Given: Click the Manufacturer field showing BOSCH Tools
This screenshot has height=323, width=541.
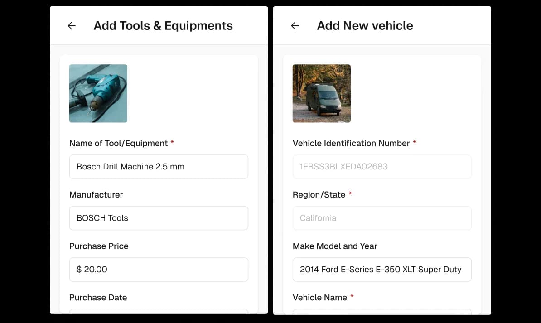Looking at the screenshot, I should (159, 218).
